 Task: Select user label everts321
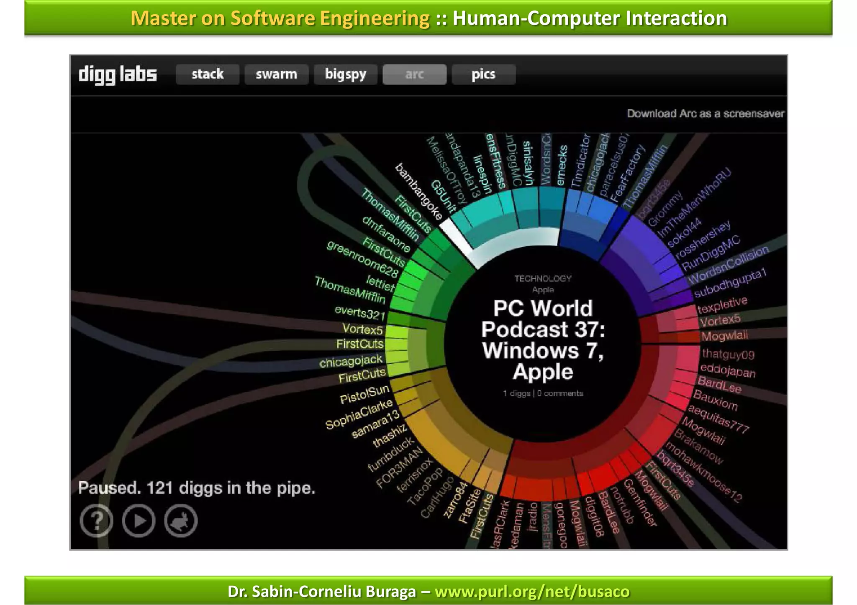coord(360,312)
